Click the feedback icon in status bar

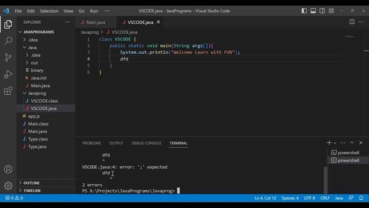pyautogui.click(x=351, y=198)
